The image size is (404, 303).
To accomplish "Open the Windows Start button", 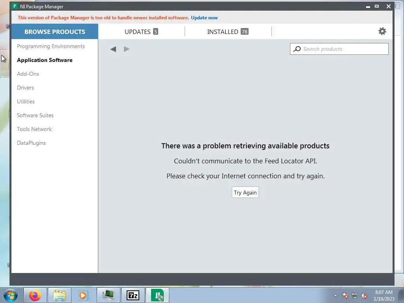I will click(x=11, y=295).
